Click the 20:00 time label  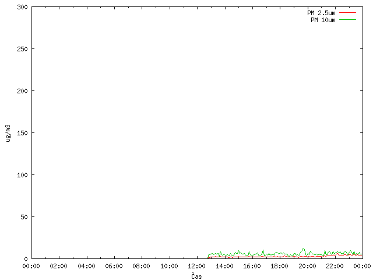point(307,266)
